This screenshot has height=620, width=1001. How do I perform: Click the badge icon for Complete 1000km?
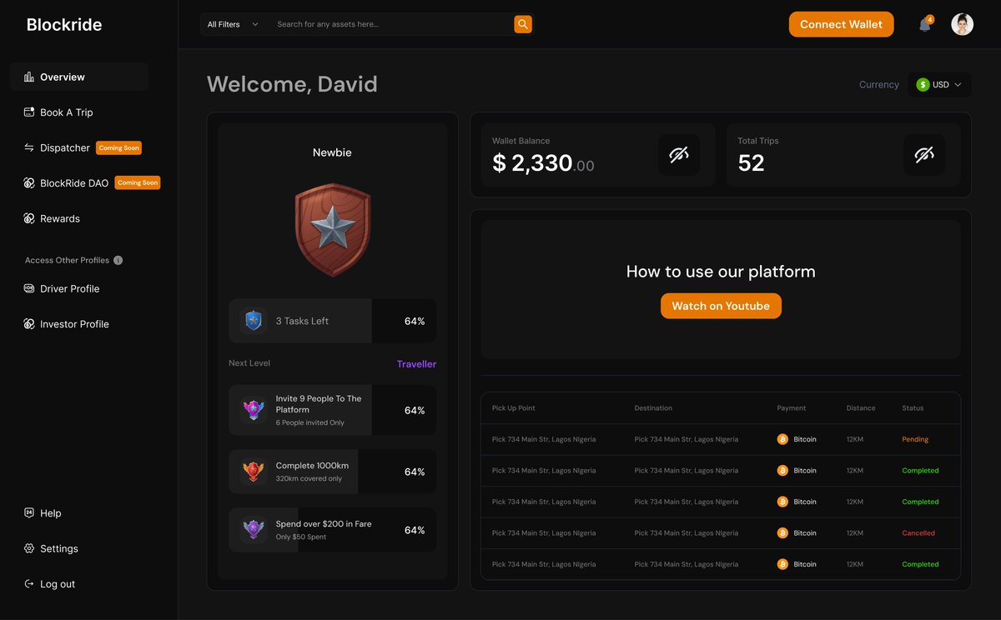[x=254, y=472]
